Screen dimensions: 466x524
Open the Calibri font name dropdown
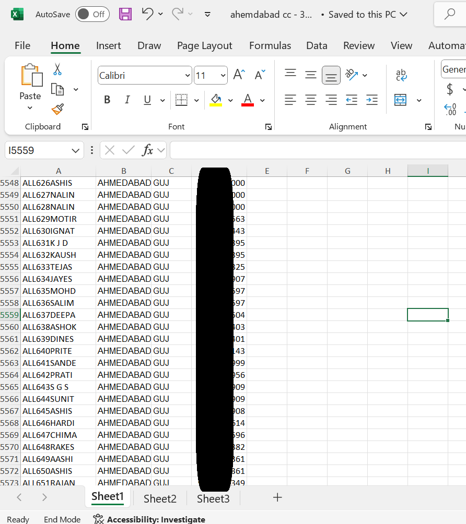coord(188,76)
